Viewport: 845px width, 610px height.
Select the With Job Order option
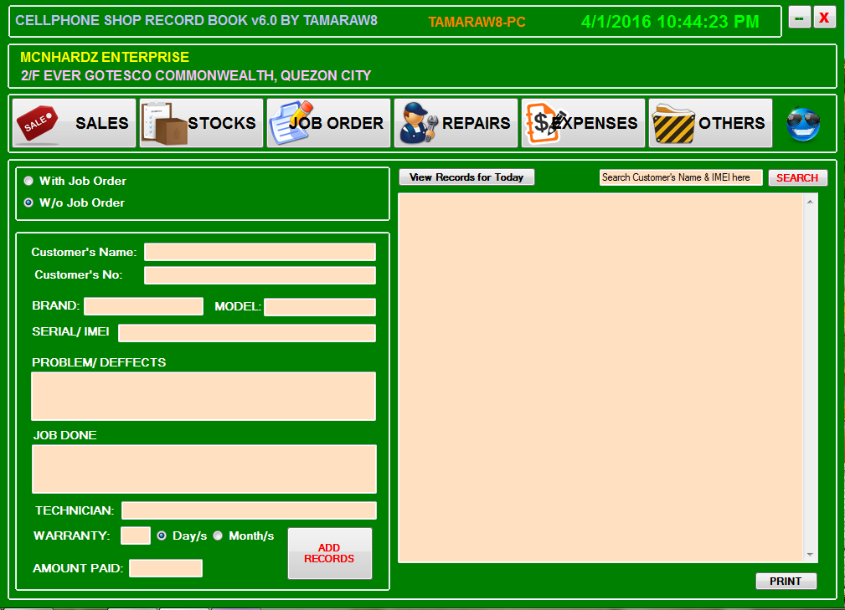coord(28,181)
